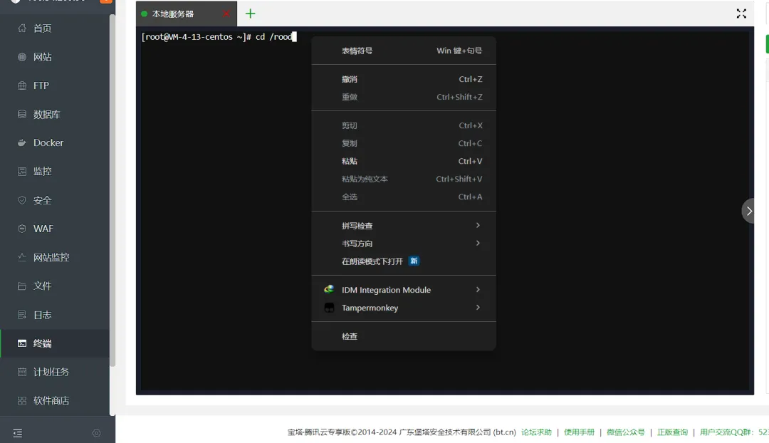Expand the right side panel arrow
This screenshot has width=769, height=443.
pyautogui.click(x=749, y=211)
